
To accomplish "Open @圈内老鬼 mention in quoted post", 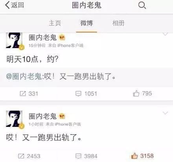I will (x=24, y=76).
